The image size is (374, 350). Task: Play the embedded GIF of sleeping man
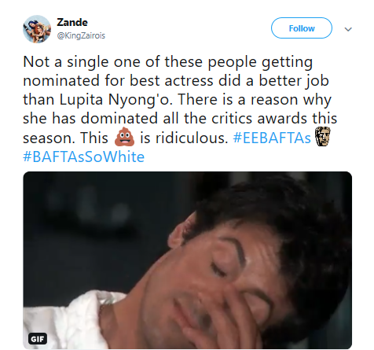(187, 260)
